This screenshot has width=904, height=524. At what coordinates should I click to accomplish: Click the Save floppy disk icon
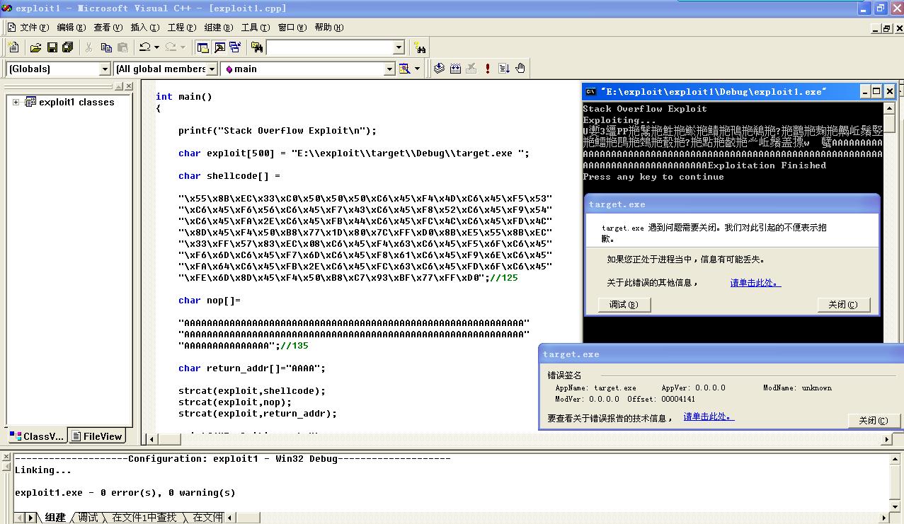[x=52, y=47]
